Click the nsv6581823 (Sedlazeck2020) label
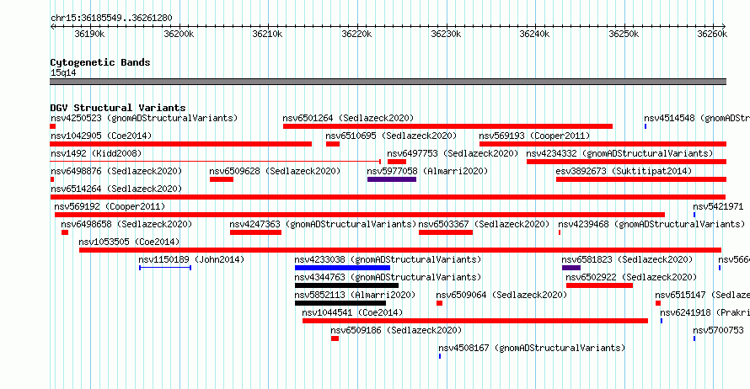This screenshot has height=389, width=750. point(627,259)
